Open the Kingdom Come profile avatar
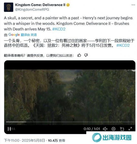The image size is (137, 144). [x=9, y=7]
